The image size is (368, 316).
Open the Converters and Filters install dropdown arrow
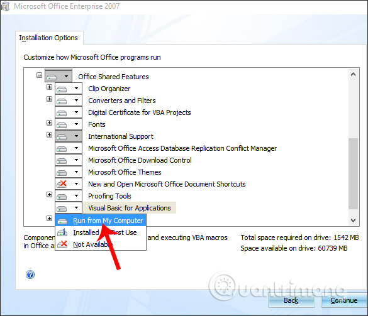(x=76, y=100)
